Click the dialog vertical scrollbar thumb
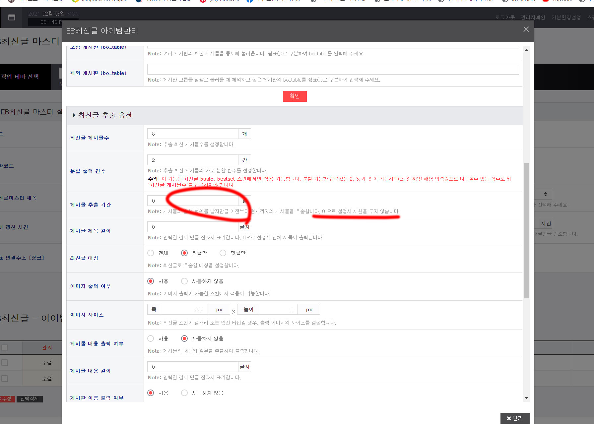The height and width of the screenshot is (424, 594). 526,230
